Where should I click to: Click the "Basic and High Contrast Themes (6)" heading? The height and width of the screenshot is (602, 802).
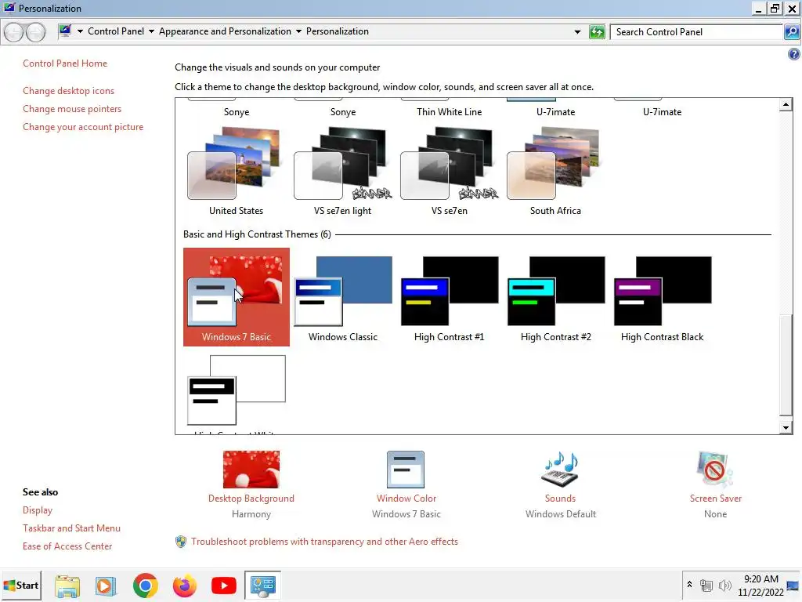(257, 234)
